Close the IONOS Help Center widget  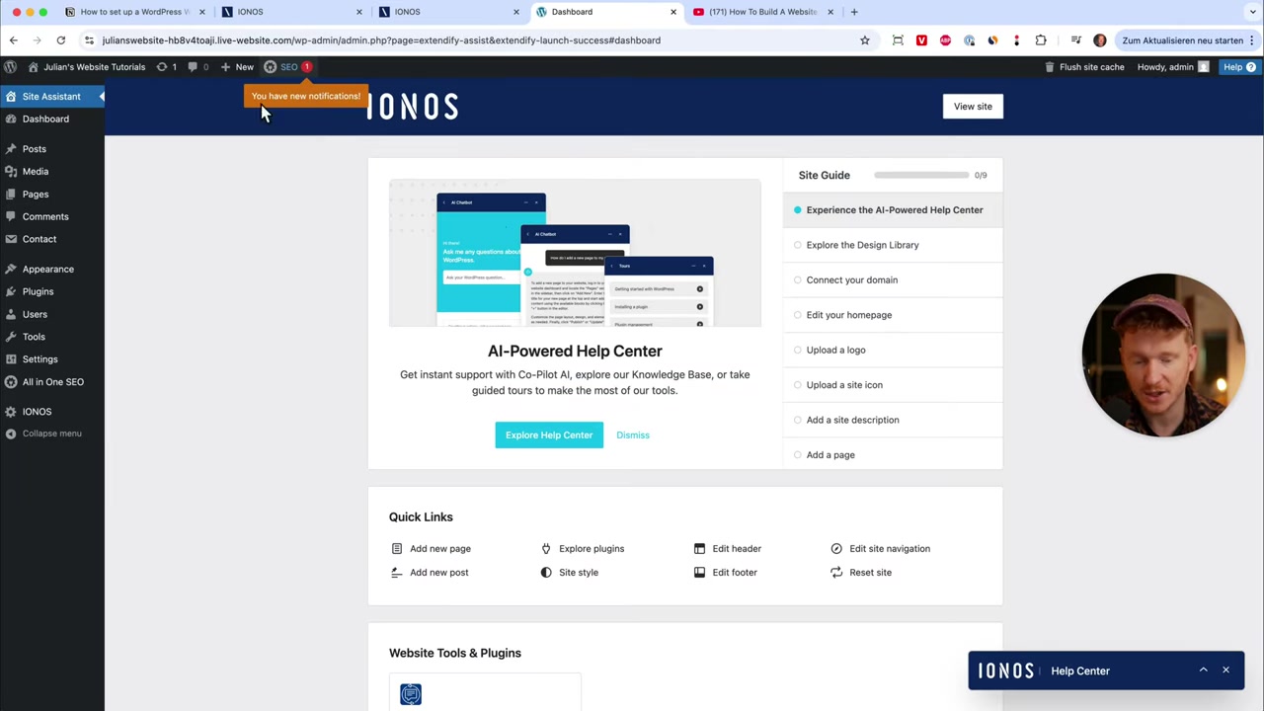1225,671
